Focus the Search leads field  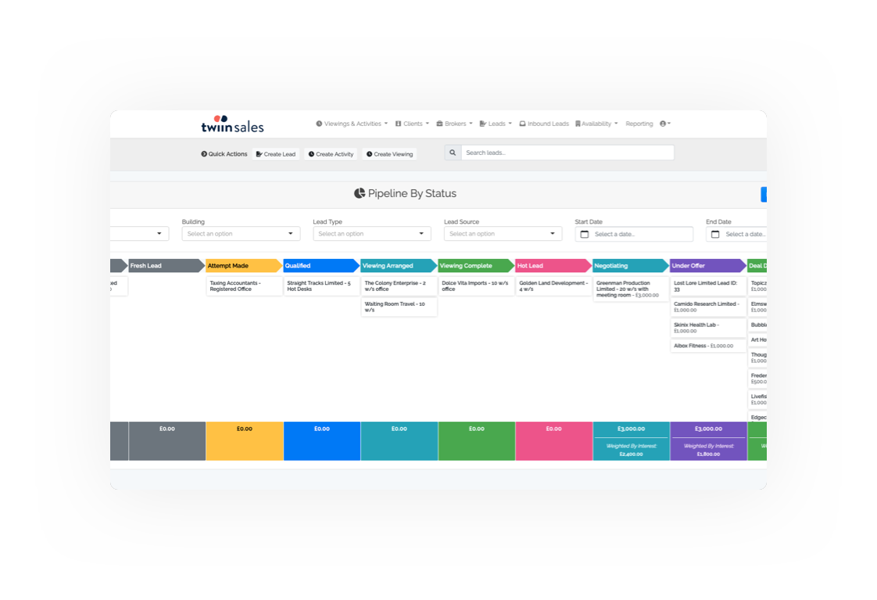[x=567, y=153]
